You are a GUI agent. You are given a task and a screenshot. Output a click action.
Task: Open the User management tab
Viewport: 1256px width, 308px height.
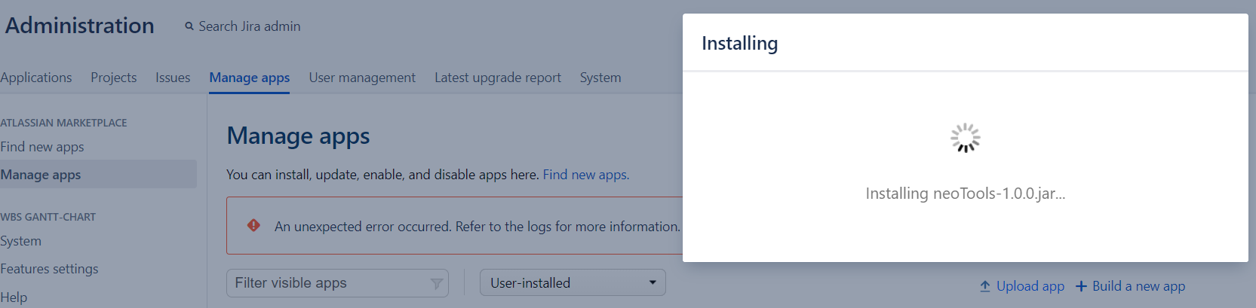(362, 78)
